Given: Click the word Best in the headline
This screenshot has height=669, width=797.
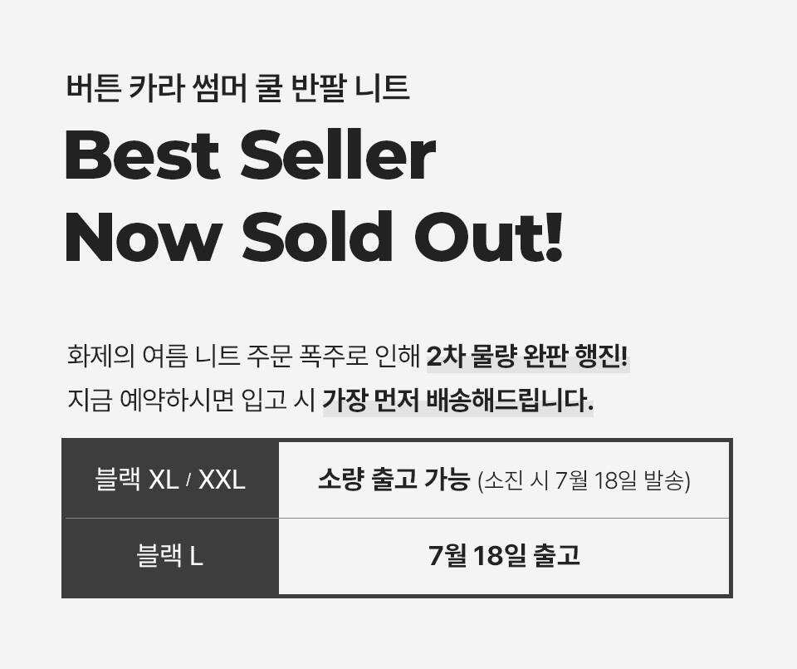Looking at the screenshot, I should click(142, 154).
